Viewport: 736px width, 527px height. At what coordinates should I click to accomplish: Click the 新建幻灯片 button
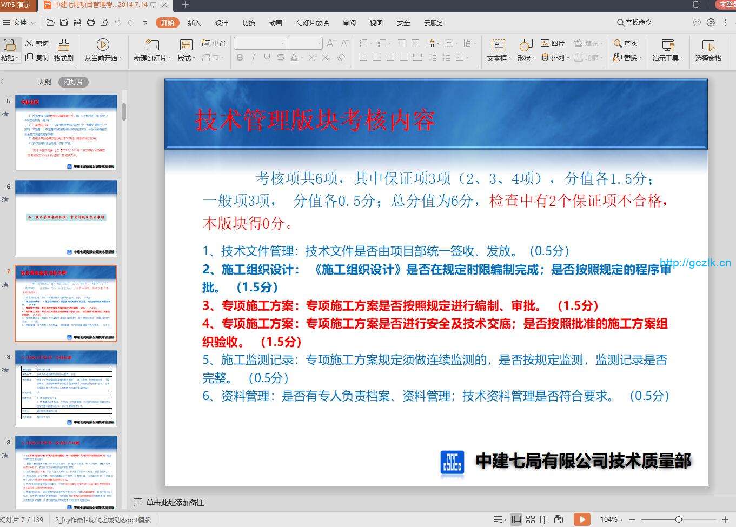pyautogui.click(x=152, y=49)
